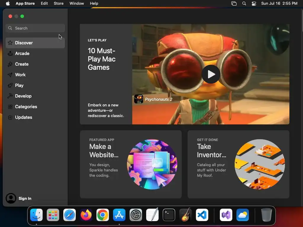Viewport: 303px width, 227px height.
Task: Open System Settings from the Dock
Action: 136,215
